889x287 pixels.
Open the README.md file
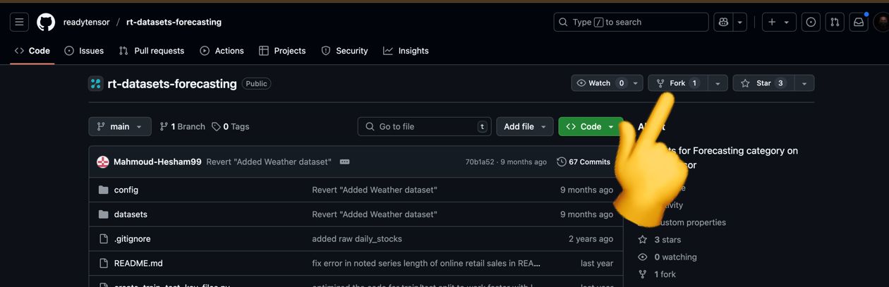coord(138,263)
